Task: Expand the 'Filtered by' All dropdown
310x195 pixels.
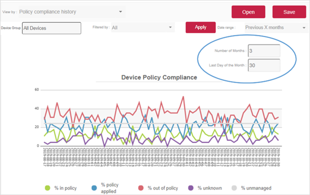Action: pos(143,27)
